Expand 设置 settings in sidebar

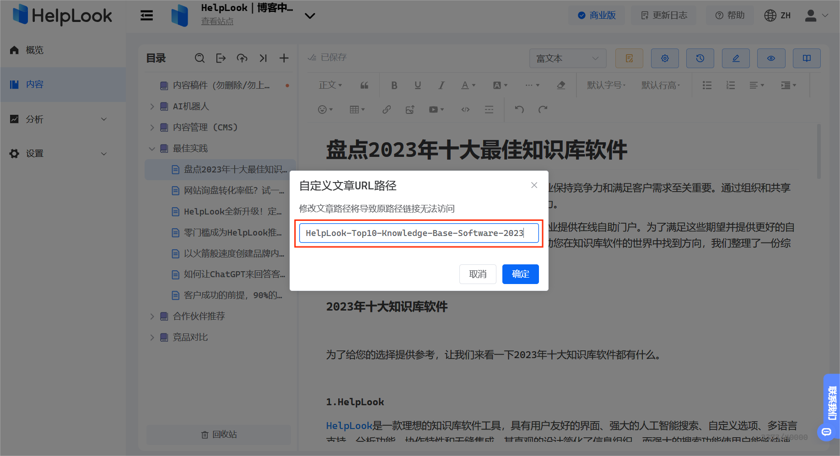[x=63, y=153]
